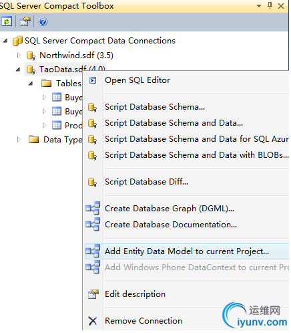291x333 pixels.
Task: Toggle the auto-hide pin of the toolbox
Action: pyautogui.click(x=270, y=5)
